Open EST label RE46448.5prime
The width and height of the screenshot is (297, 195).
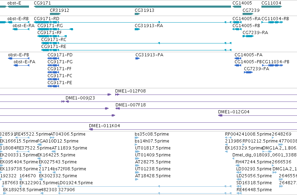tap(254, 190)
